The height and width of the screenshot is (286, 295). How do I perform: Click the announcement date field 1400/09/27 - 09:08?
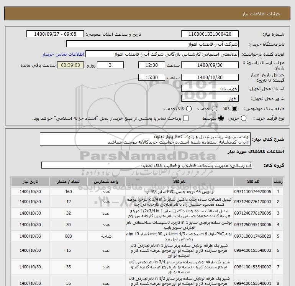[x=55, y=34]
